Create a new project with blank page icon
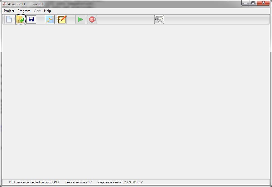Image resolution: width=272 pixels, height=187 pixels. point(9,19)
